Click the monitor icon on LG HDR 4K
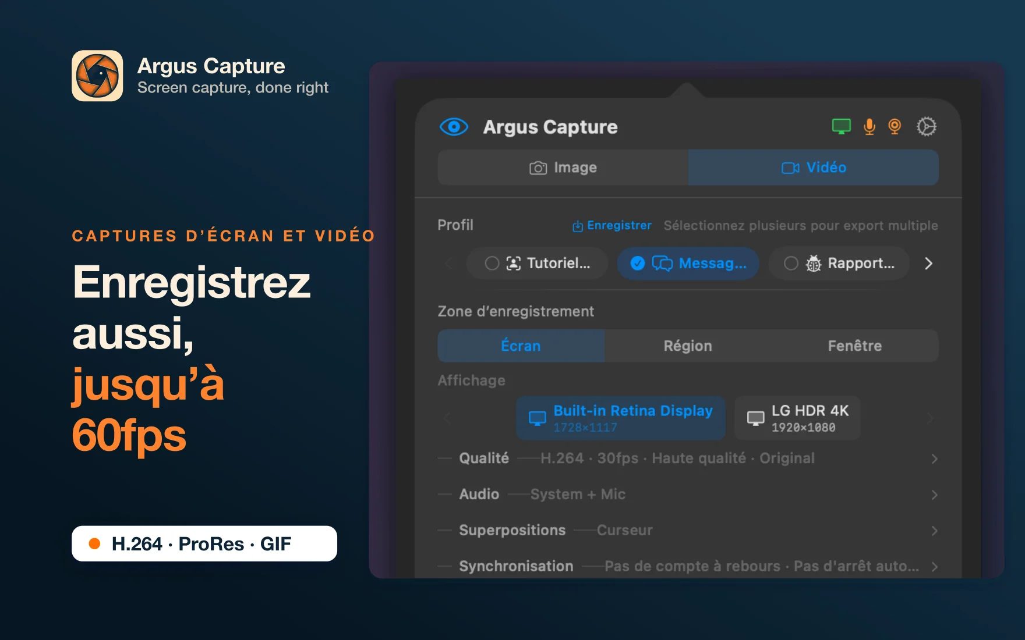This screenshot has height=640, width=1025. (755, 418)
